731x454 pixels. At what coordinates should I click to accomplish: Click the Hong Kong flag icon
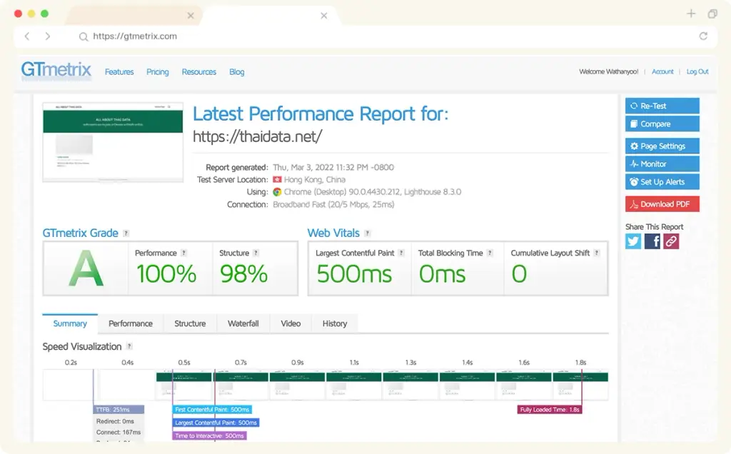pos(277,179)
